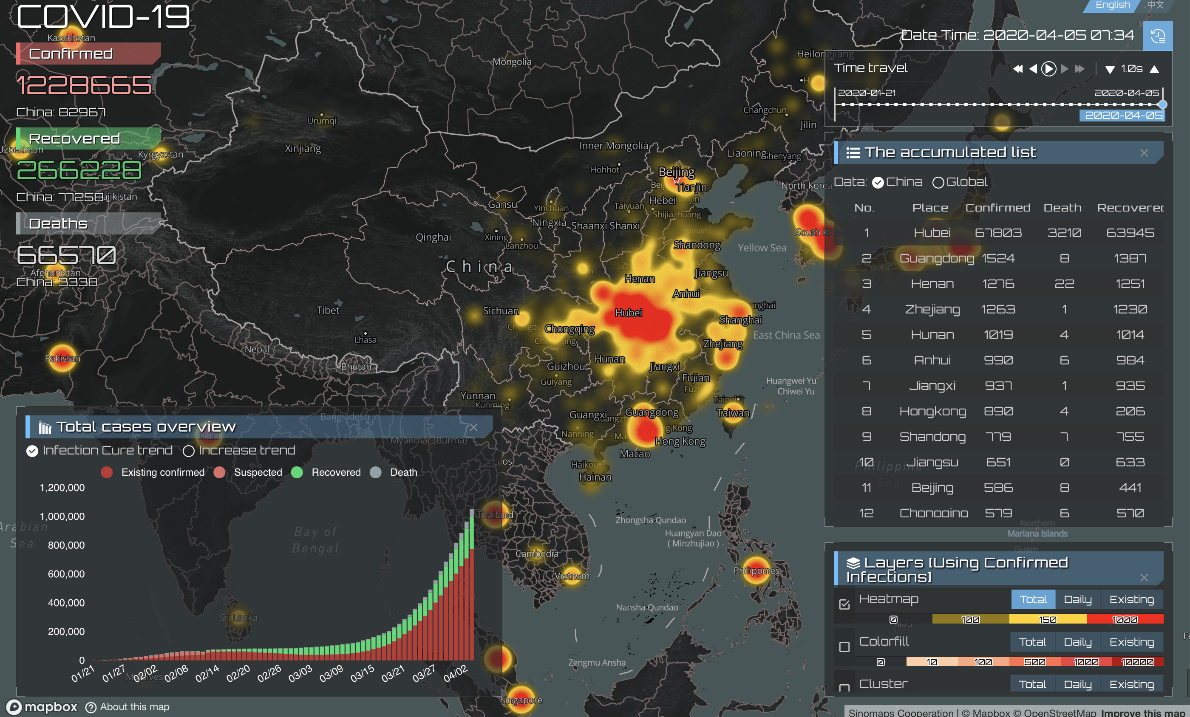Click the accumulated list header icon
The height and width of the screenshot is (717, 1190).
(x=853, y=153)
